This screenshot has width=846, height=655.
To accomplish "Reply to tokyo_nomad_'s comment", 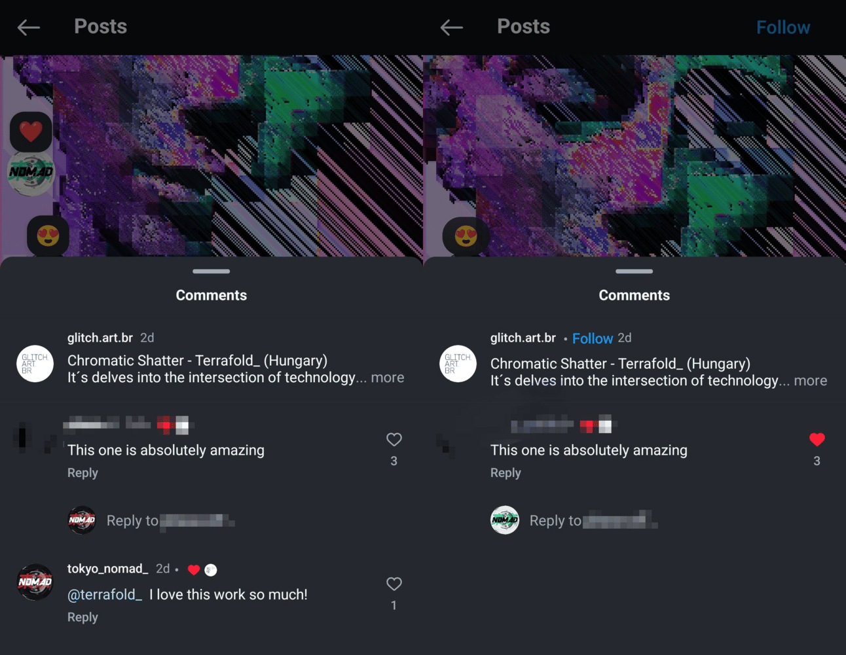I will [83, 617].
